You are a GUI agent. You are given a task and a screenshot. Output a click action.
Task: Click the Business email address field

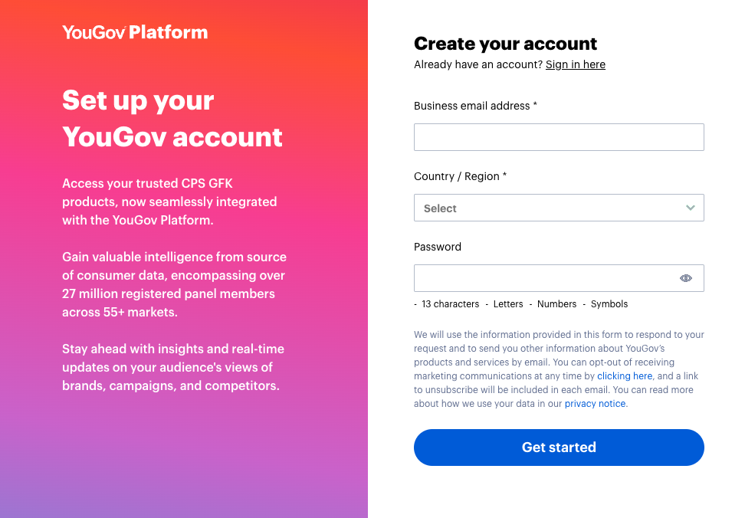[x=559, y=137]
